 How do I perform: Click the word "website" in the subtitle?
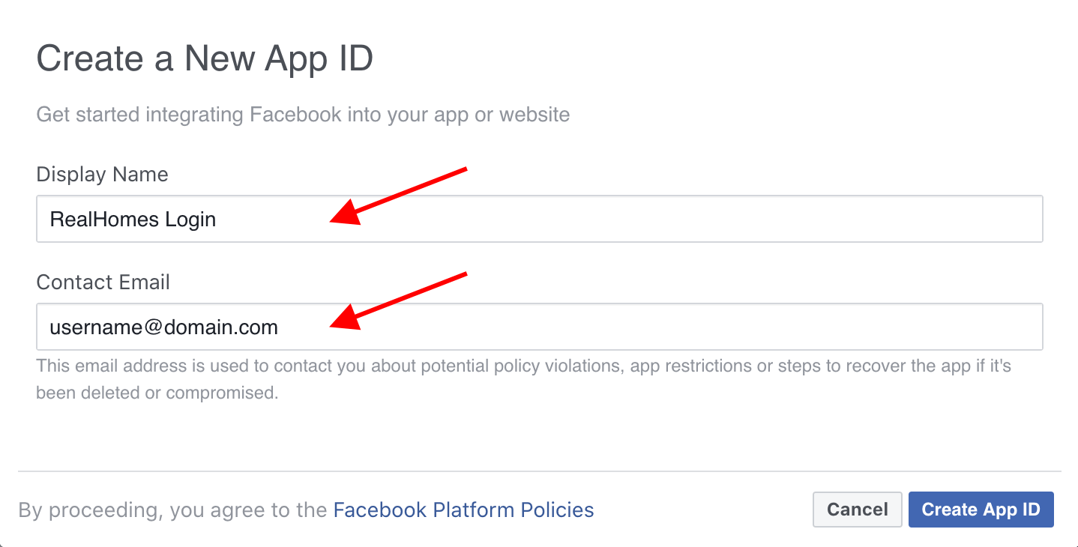[535, 115]
